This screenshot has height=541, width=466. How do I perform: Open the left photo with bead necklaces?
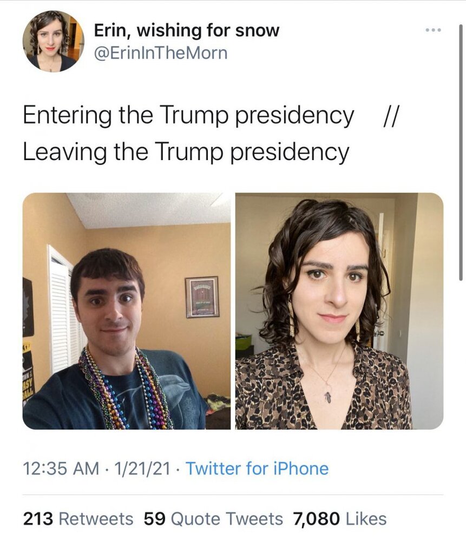click(x=126, y=311)
